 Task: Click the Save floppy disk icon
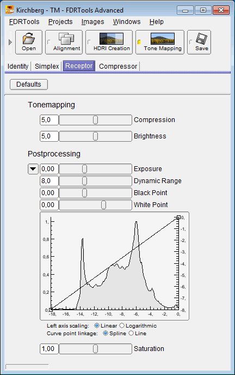coord(202,39)
